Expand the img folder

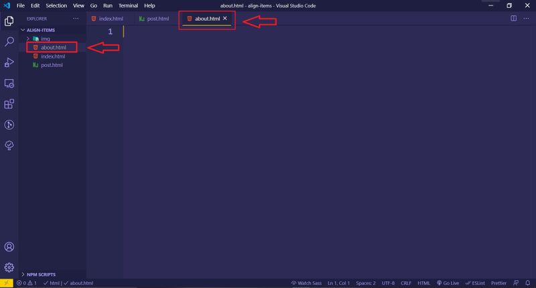46,39
